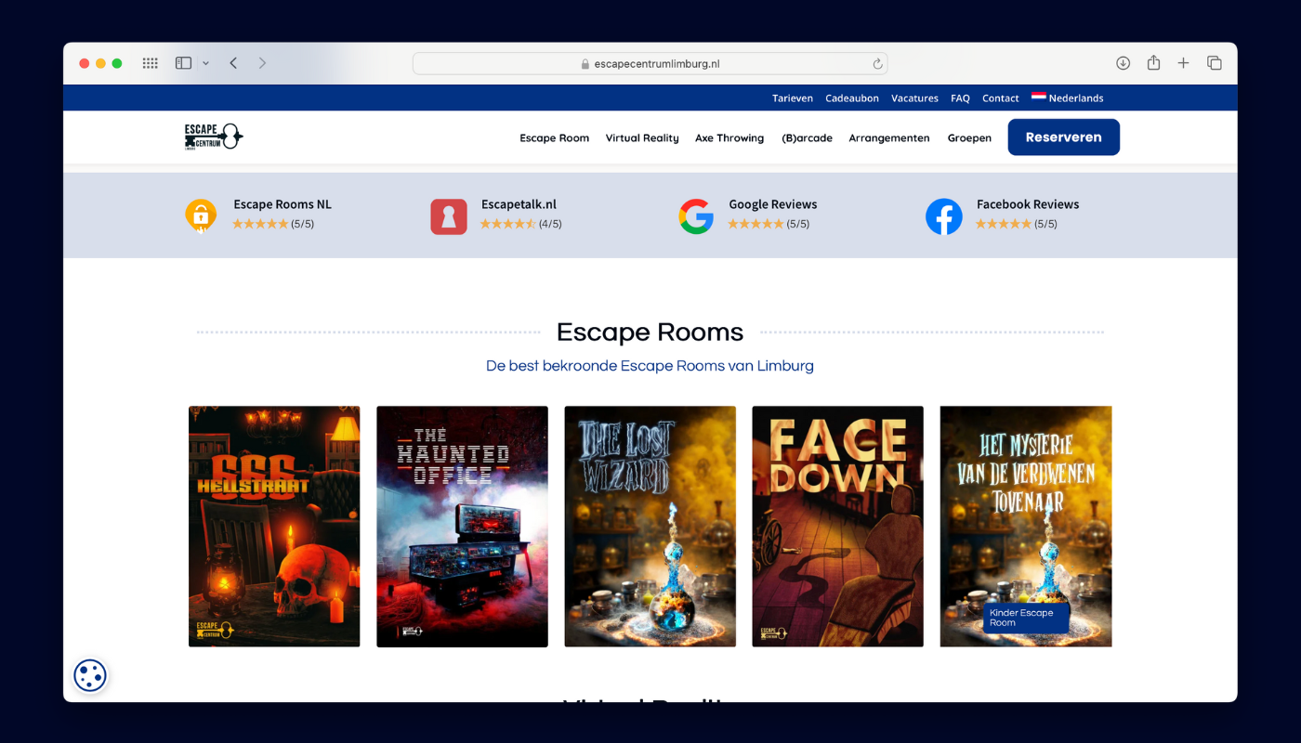1301x743 pixels.
Task: Open Safari downloads icon
Action: (1123, 63)
